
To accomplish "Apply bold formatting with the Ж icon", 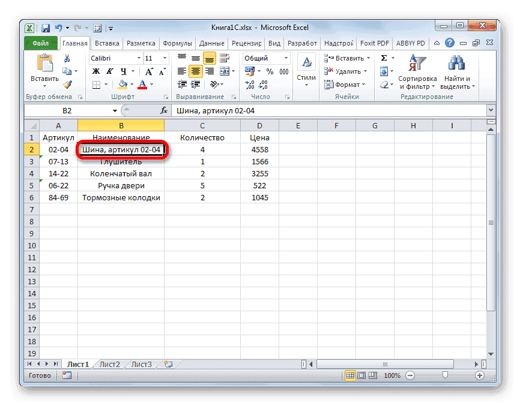I will pos(96,70).
